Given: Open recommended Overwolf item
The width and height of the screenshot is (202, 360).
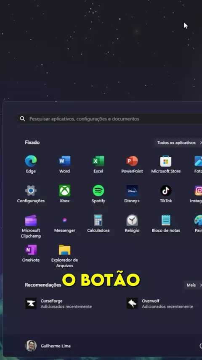Looking at the screenshot, I should (x=160, y=304).
